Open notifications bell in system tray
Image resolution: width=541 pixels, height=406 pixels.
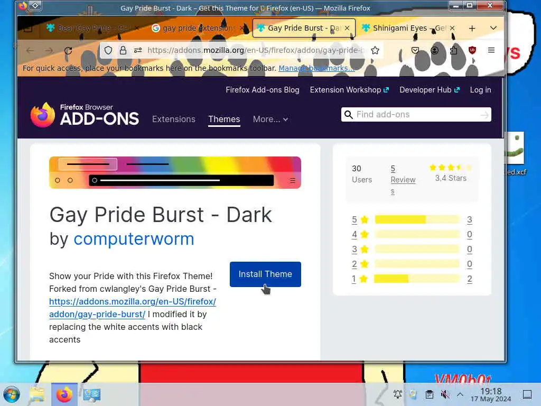[397, 394]
